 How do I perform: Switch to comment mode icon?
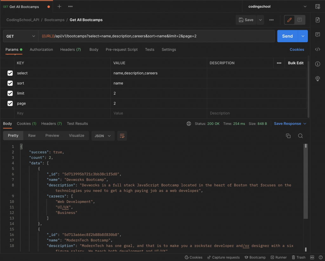pyautogui.click(x=300, y=20)
